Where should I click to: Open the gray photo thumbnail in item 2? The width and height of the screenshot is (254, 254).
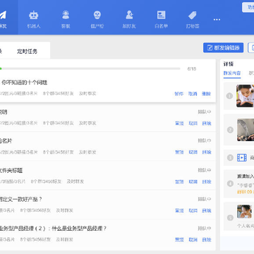246,130
